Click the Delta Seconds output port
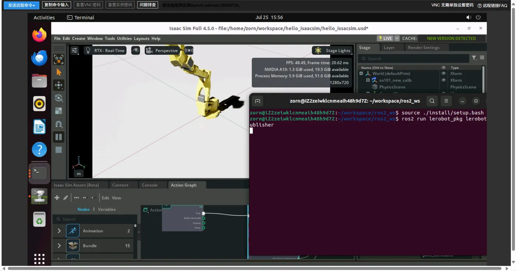 (203, 218)
